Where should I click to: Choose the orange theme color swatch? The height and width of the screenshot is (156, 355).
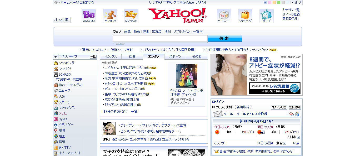(x=274, y=3)
